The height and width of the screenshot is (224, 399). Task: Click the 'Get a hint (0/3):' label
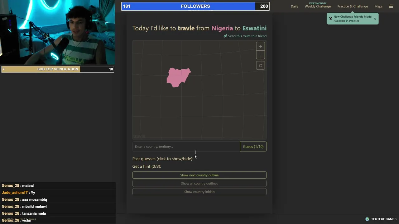147,166
